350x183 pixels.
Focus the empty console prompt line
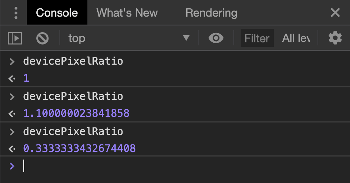(151, 166)
